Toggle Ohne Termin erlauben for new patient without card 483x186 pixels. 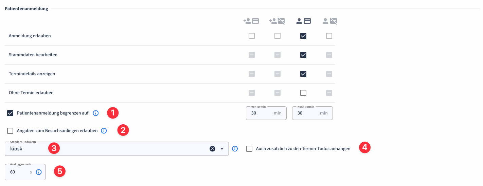pyautogui.click(x=278, y=93)
